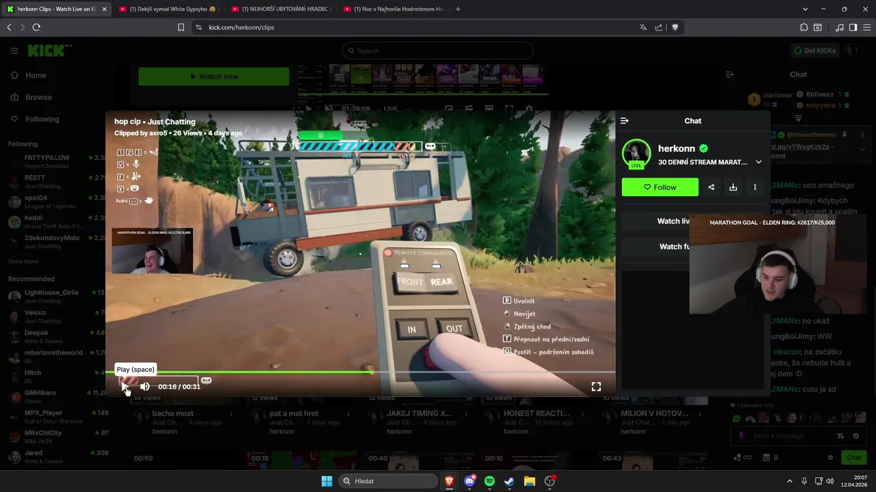Expand the pinned StreamElements message chevron
The height and width of the screenshot is (492, 876).
[x=862, y=149]
